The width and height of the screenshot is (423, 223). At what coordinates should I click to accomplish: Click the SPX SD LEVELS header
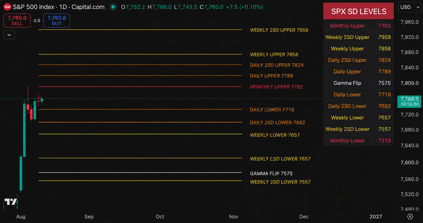(359, 11)
